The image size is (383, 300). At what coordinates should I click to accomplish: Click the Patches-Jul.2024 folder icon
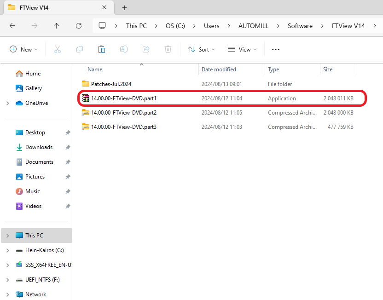click(x=86, y=84)
